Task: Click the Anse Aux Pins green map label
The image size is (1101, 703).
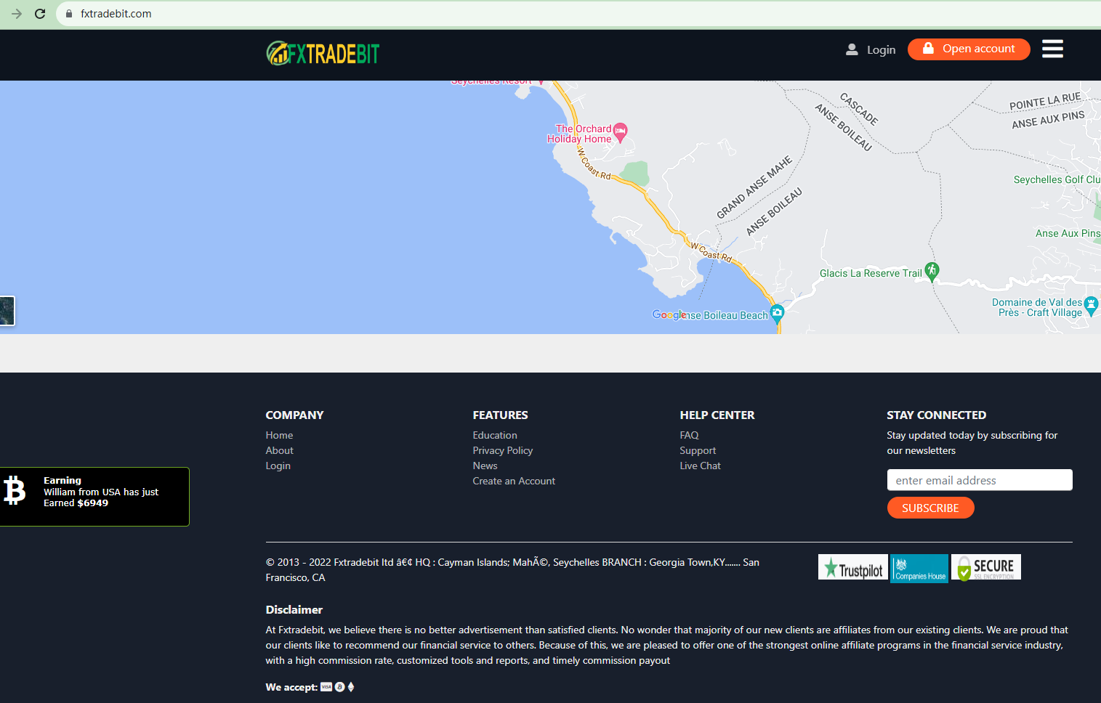Action: 1068,233
